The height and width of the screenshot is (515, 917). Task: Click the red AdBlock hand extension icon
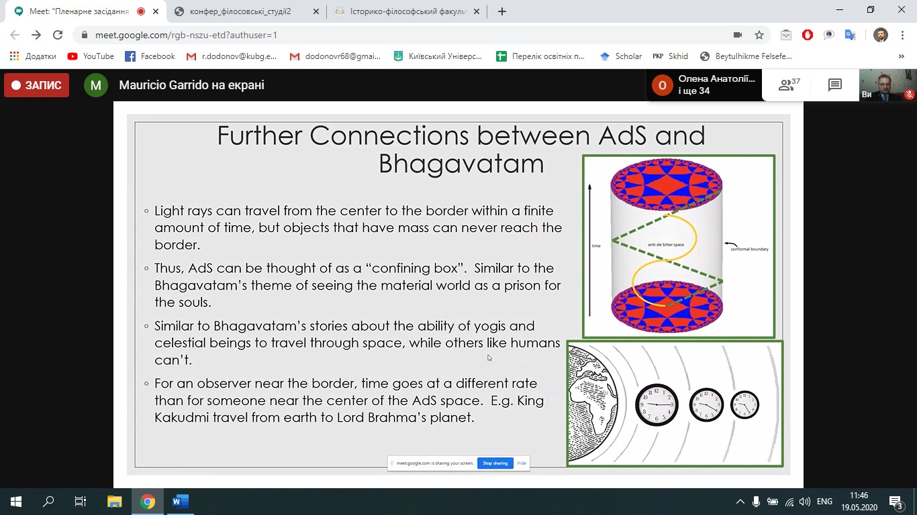click(808, 35)
